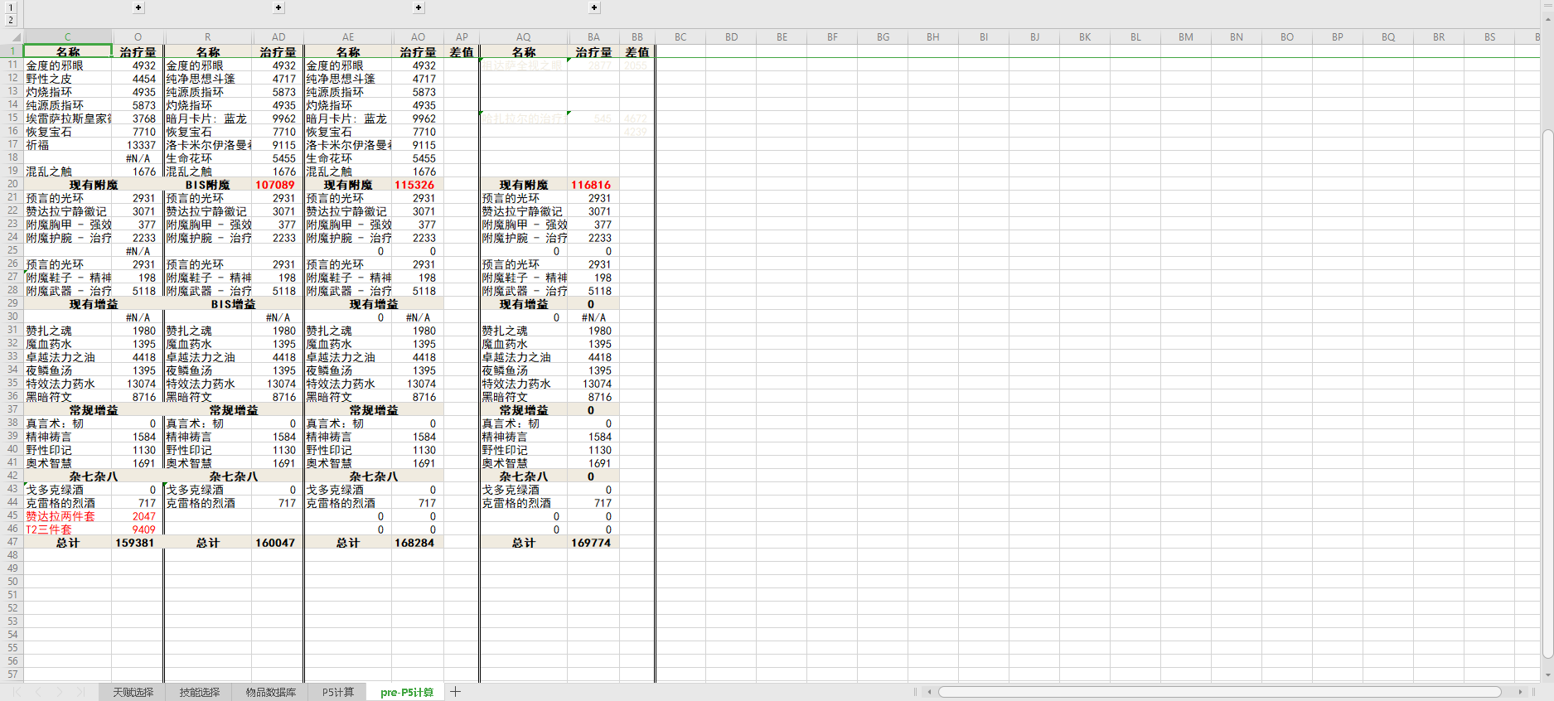The width and height of the screenshot is (1554, 701).
Task: Expand column group plus above column BA
Action: [x=594, y=8]
